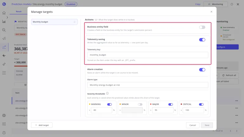Open more options for third table row
The height and width of the screenshot is (137, 244).
[237, 115]
